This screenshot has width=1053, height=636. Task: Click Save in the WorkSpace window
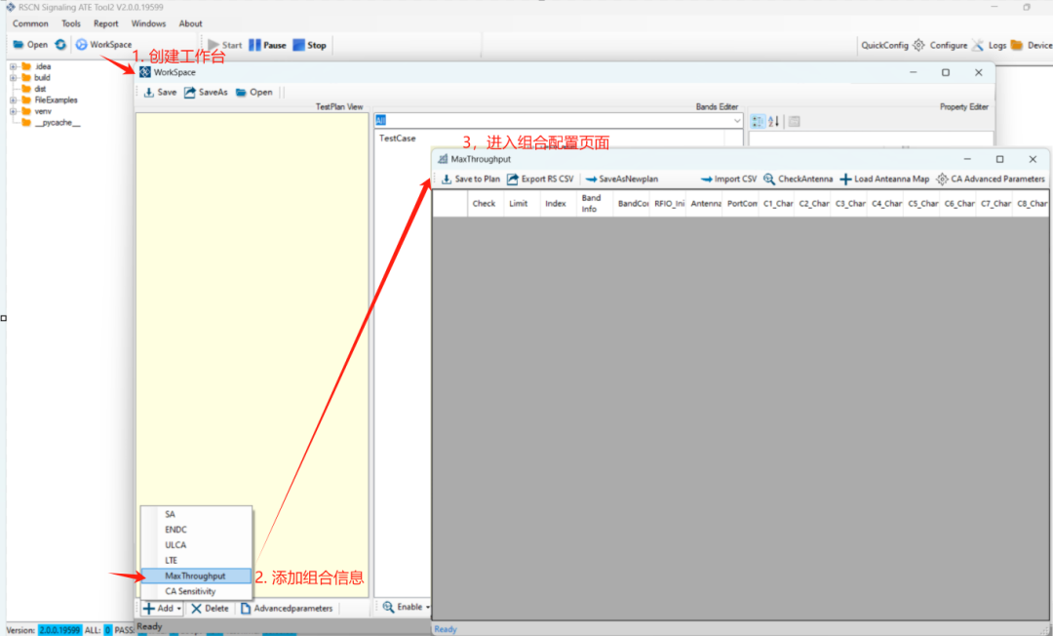pos(160,92)
